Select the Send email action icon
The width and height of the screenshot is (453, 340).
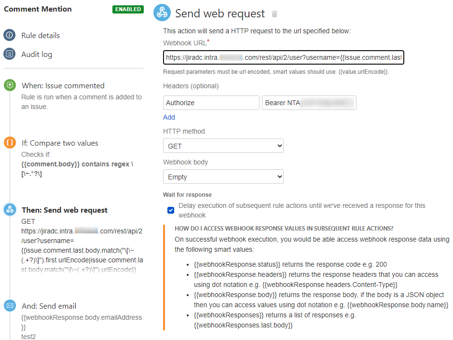(10, 305)
